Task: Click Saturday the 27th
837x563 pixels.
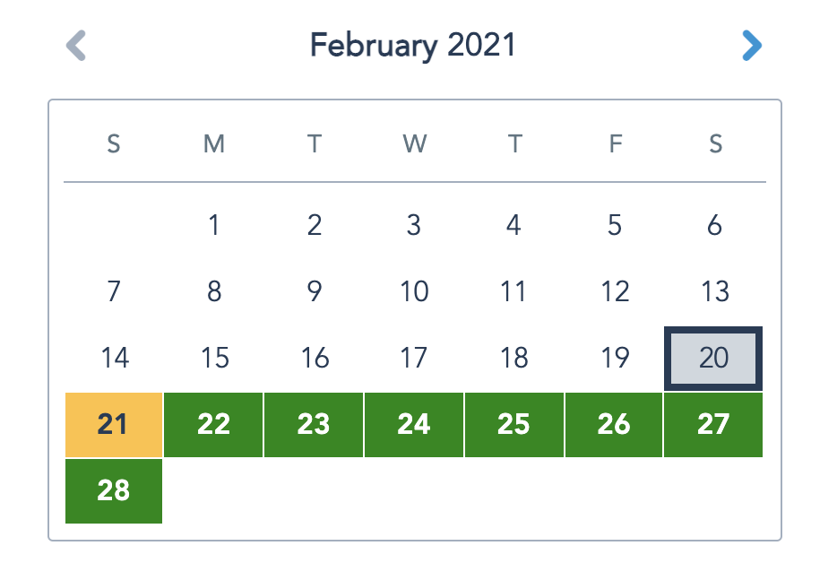Action: point(713,425)
